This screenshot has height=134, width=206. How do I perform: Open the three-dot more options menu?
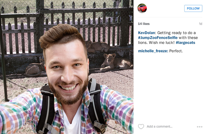tap(200, 127)
